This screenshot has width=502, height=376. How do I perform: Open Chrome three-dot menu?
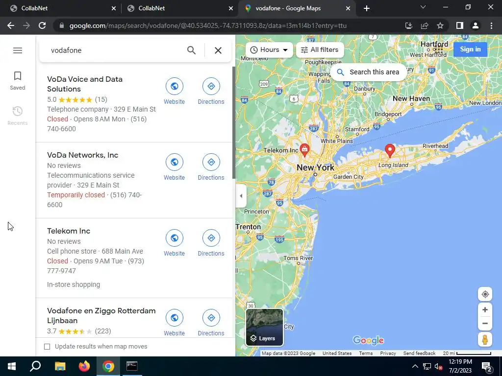tap(491, 25)
